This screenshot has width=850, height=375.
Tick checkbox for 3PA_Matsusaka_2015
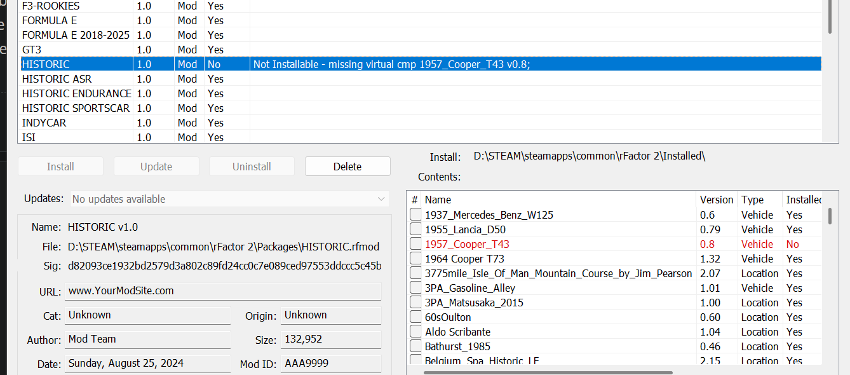point(415,303)
